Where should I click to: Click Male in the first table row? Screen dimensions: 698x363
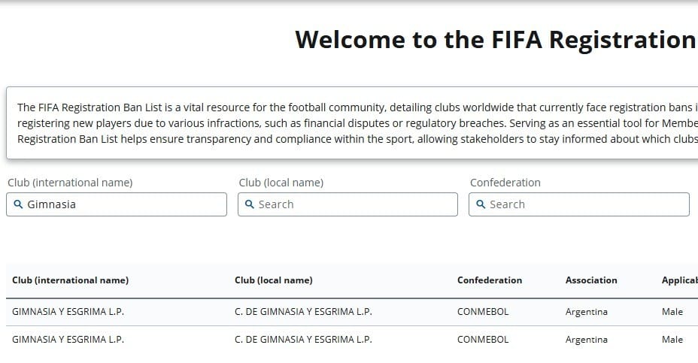(x=672, y=312)
